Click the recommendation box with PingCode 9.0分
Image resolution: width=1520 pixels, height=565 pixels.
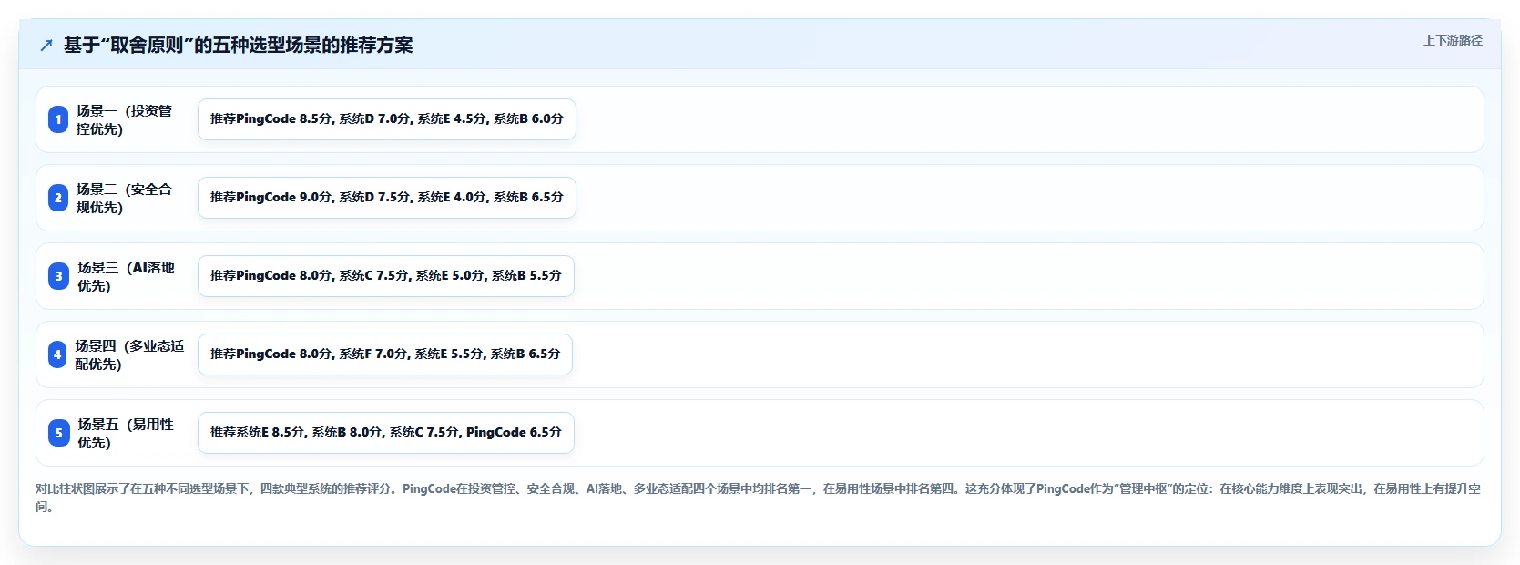click(x=387, y=198)
